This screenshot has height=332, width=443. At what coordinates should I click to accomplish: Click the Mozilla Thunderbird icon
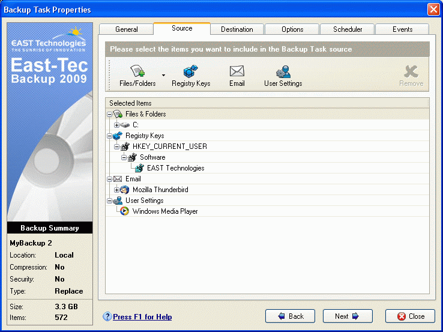[x=125, y=190]
